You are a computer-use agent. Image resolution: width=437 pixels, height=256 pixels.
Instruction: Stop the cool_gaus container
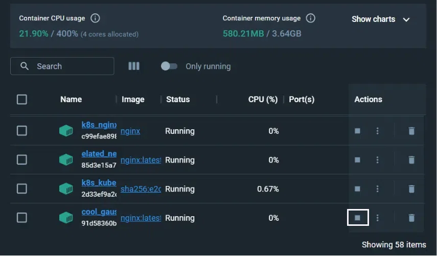coord(358,218)
